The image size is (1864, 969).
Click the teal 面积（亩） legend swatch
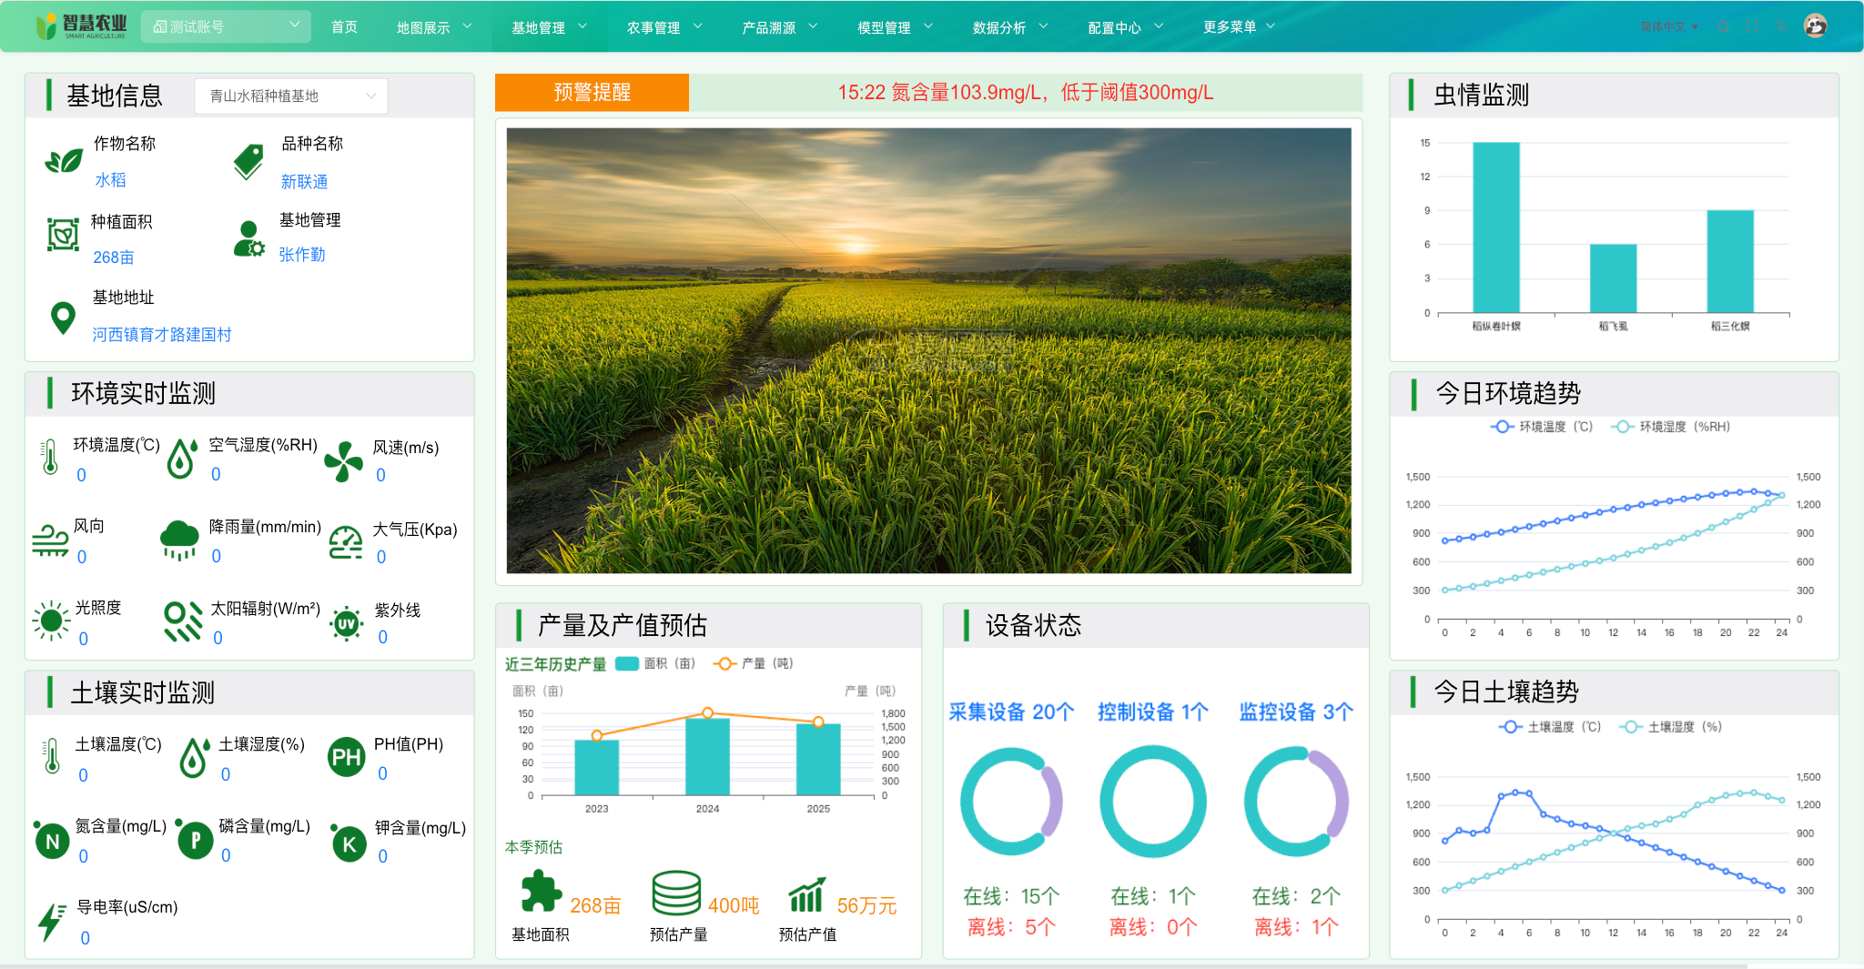coord(627,664)
